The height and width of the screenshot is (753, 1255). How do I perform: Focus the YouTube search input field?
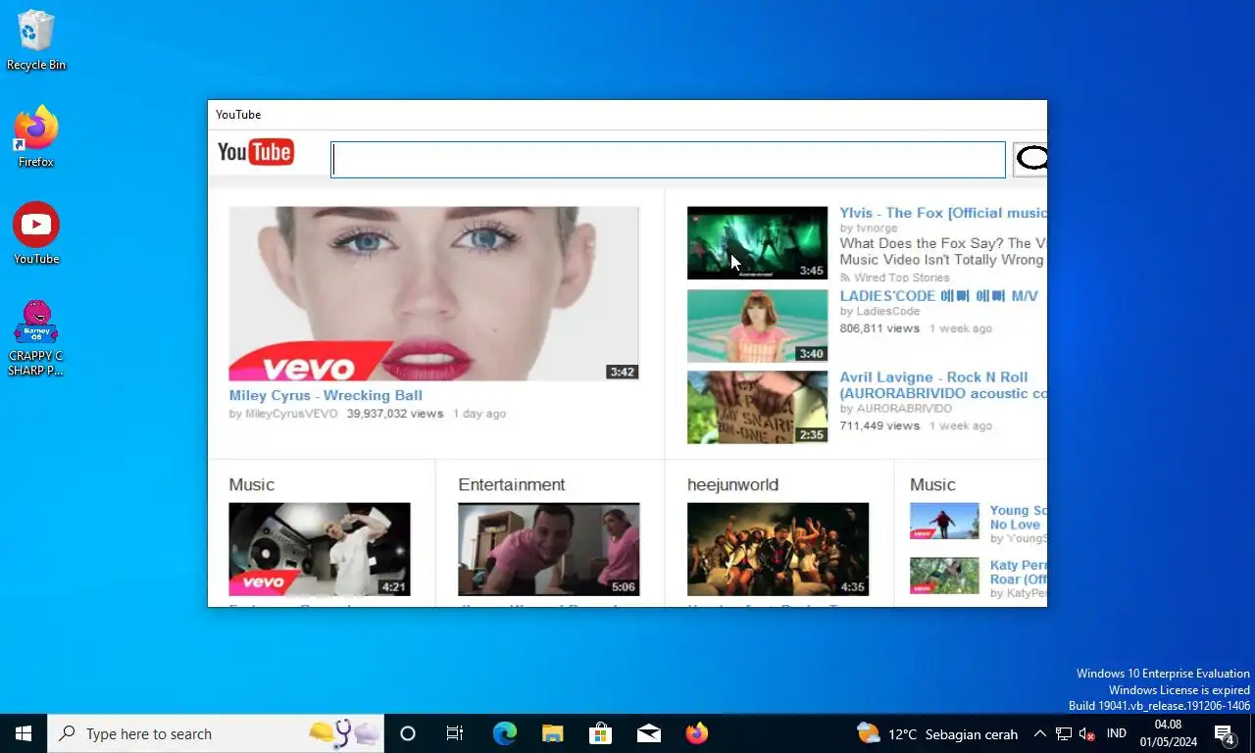(x=669, y=160)
